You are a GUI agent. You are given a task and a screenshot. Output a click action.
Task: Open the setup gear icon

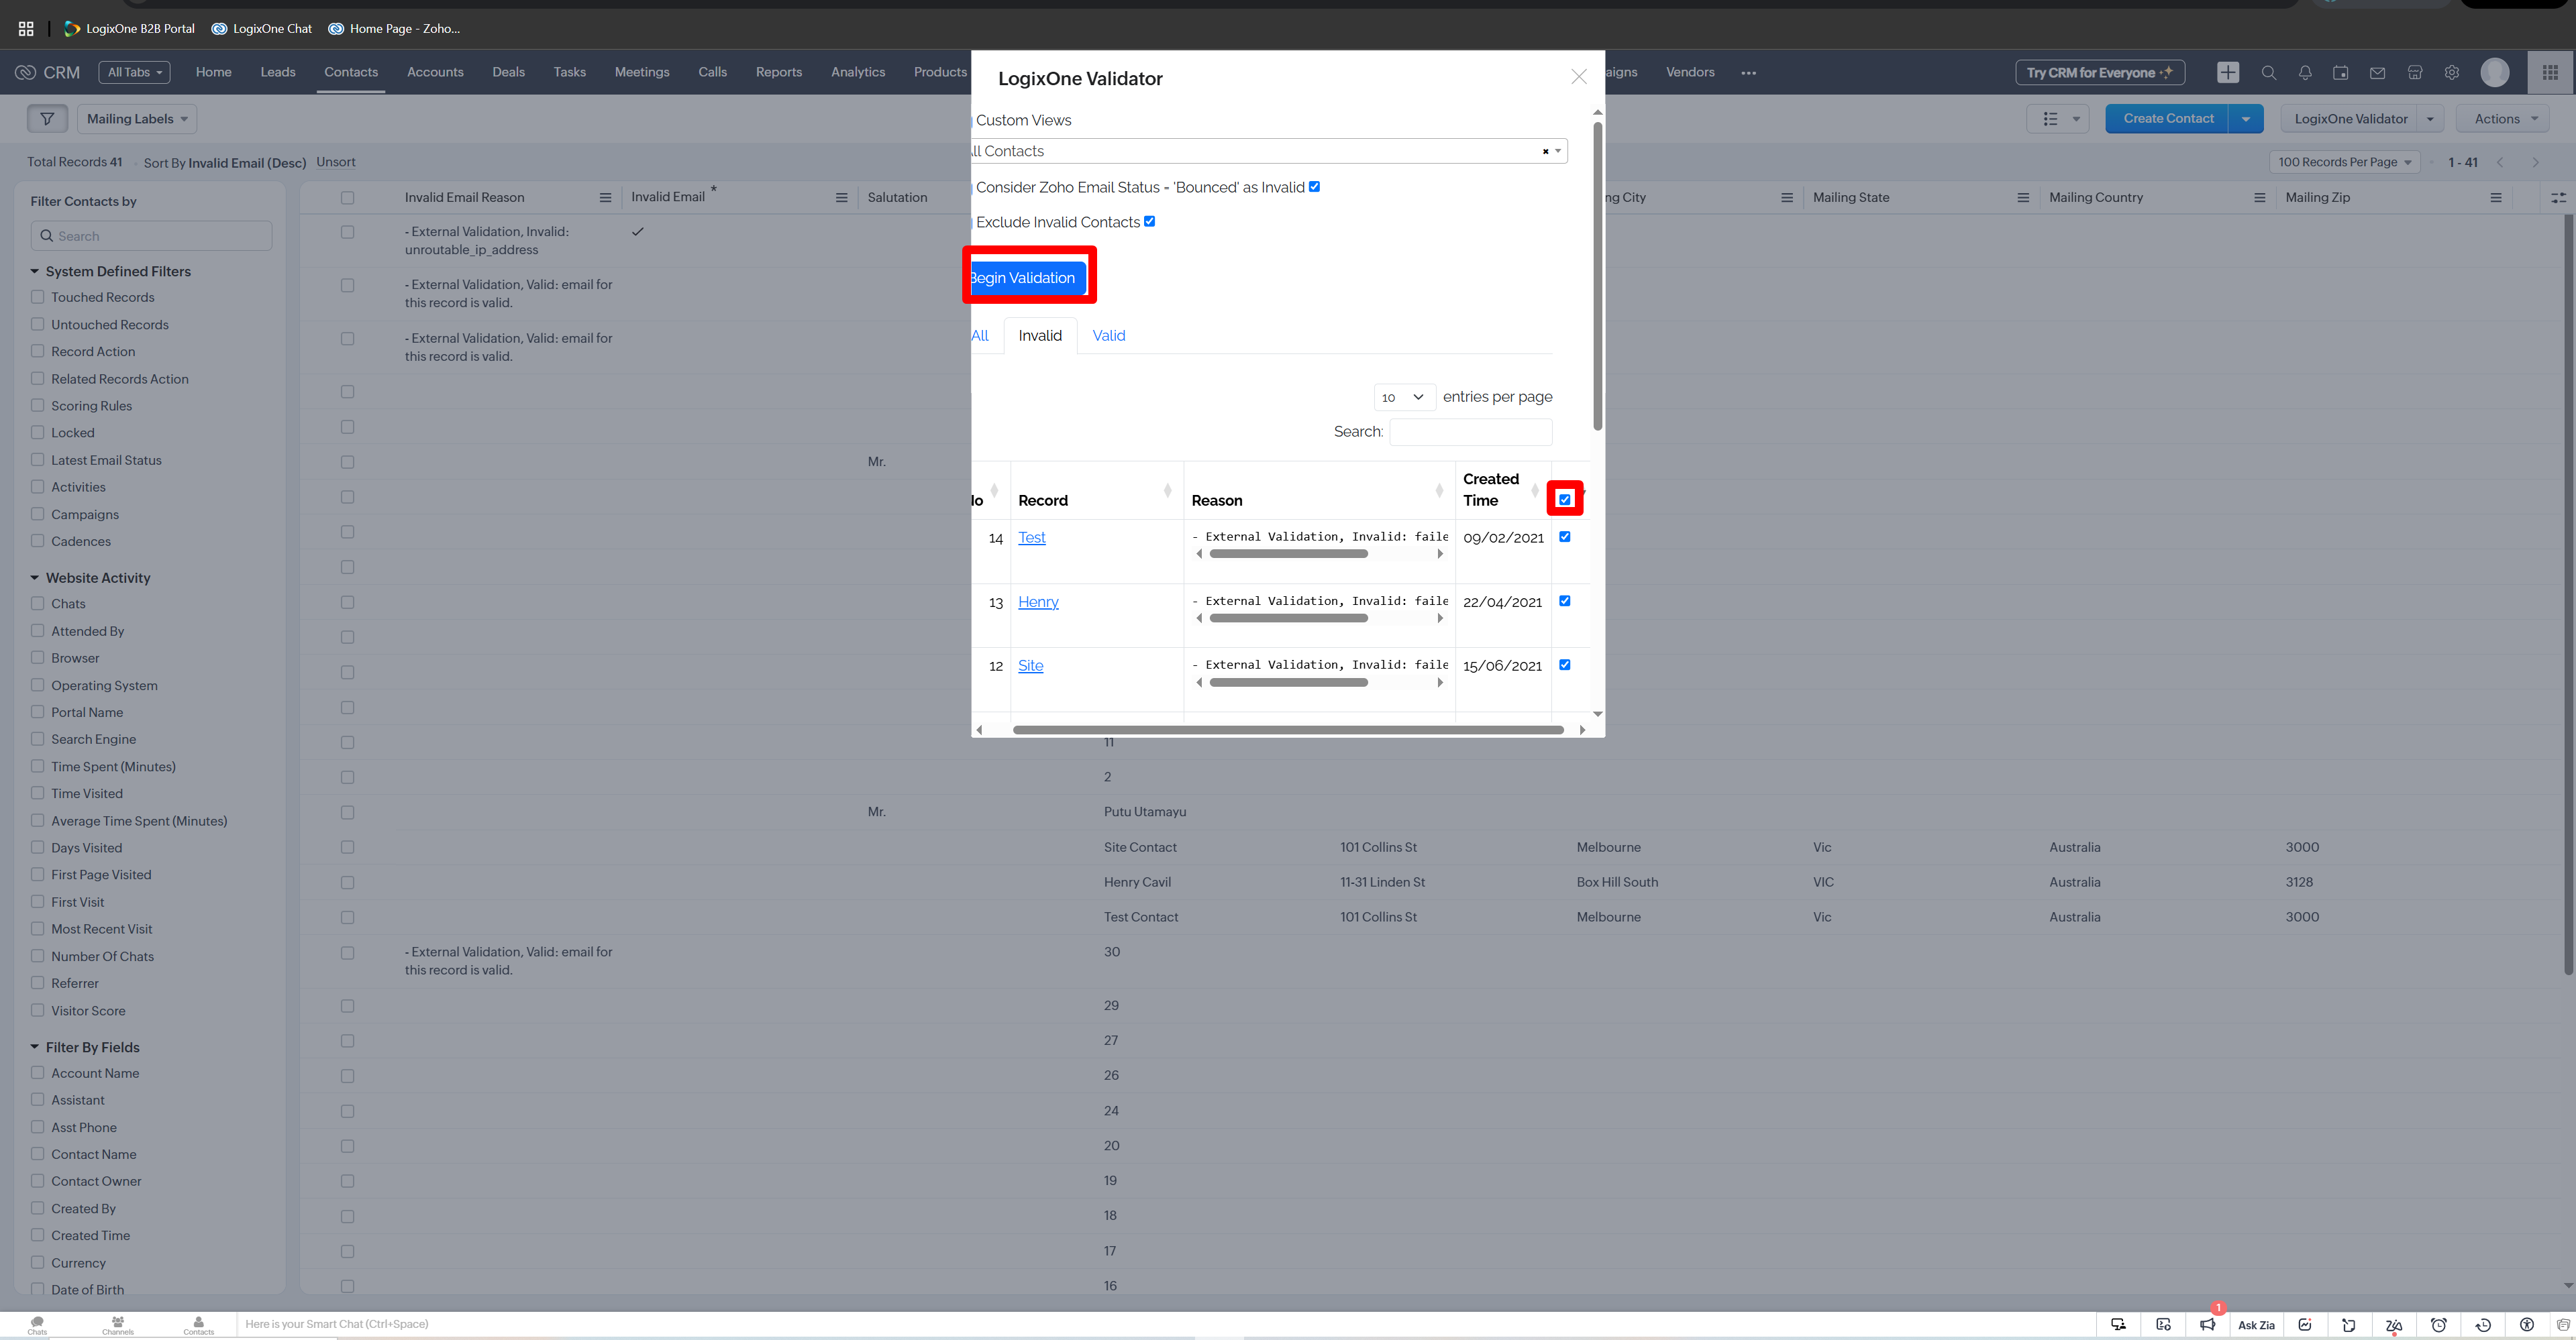(2451, 72)
